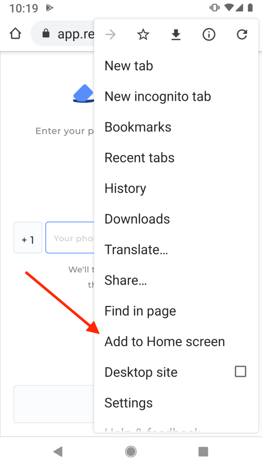Tap the padlock site security icon

[x=46, y=33]
